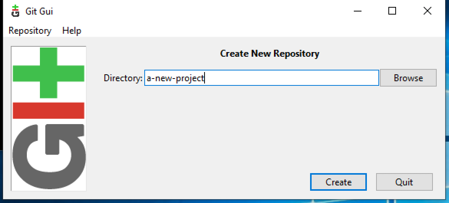This screenshot has height=203, width=449.
Task: Focus the empty part of Directory field
Action: (x=292, y=78)
